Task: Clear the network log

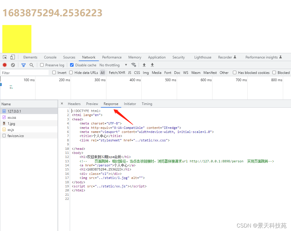Action: [13, 65]
